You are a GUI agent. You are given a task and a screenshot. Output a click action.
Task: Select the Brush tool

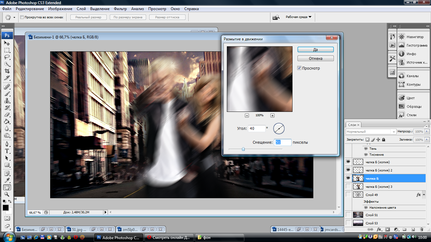click(7, 94)
